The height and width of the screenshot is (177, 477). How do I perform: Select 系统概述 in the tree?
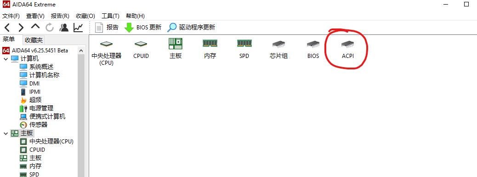click(37, 67)
